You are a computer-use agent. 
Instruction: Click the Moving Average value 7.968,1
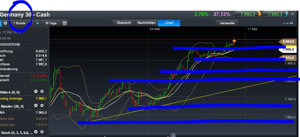tap(41, 99)
